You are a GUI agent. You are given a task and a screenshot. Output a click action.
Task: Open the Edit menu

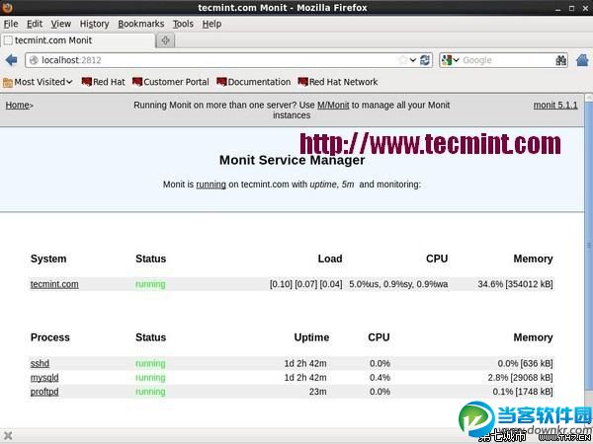coord(35,24)
